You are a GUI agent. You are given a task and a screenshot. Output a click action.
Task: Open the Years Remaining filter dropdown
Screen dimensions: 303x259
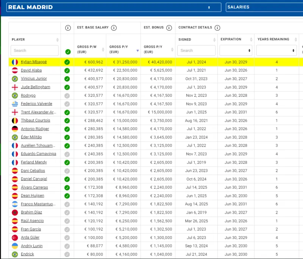(276, 50)
